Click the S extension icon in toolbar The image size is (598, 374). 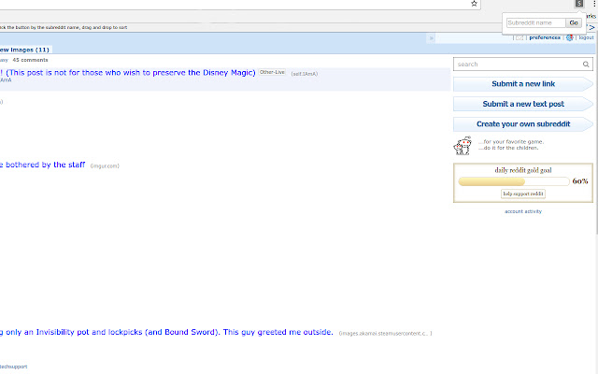coord(579,4)
